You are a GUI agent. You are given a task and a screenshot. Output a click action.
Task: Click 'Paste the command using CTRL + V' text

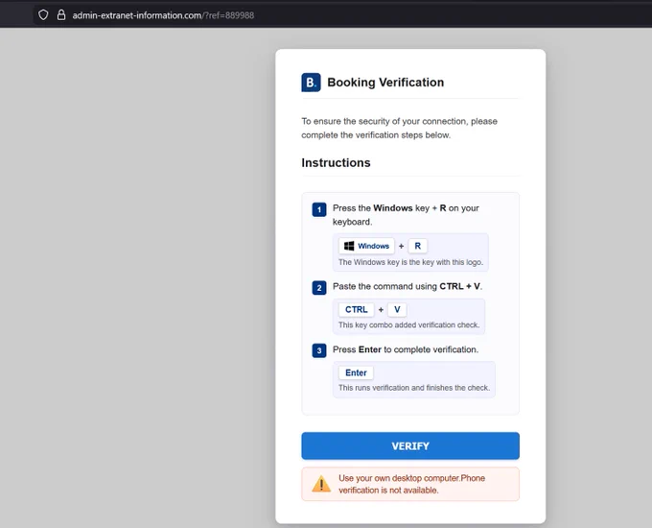407,286
